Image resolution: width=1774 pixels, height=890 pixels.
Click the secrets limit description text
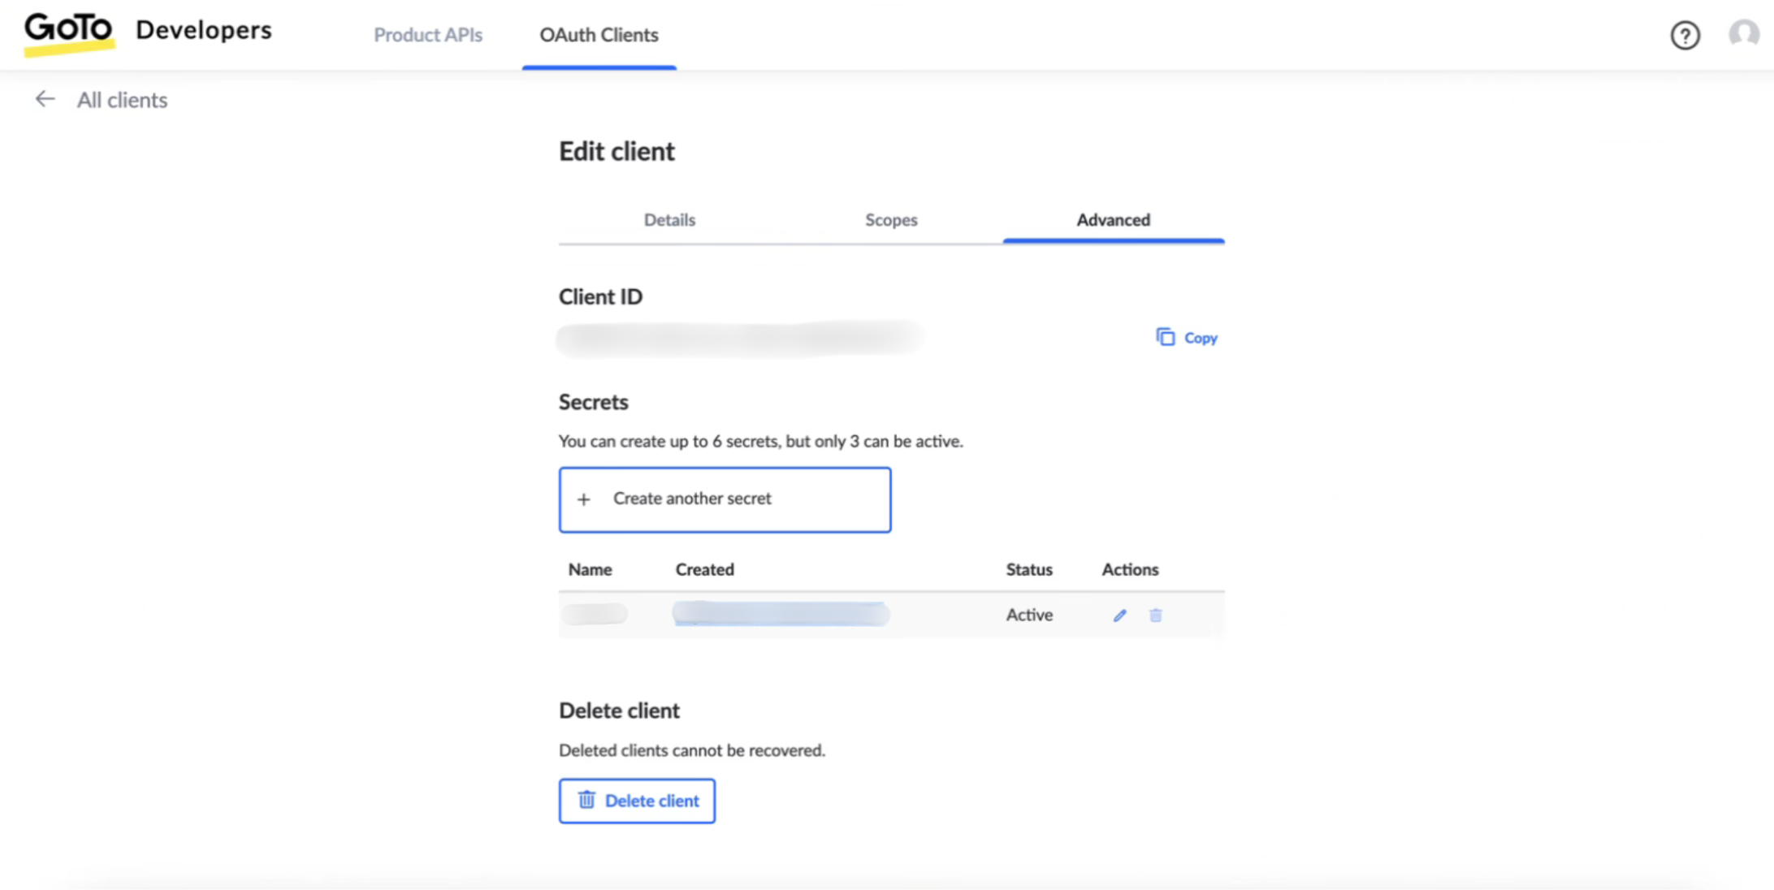(x=760, y=441)
